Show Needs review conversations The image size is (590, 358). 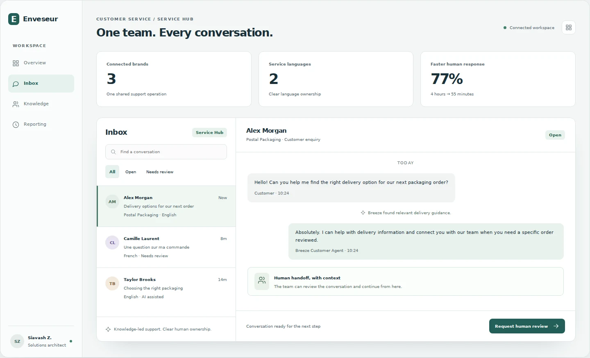coord(160,172)
